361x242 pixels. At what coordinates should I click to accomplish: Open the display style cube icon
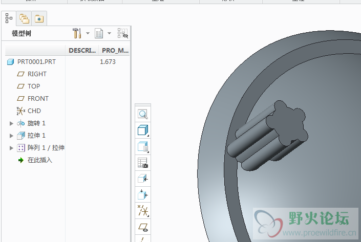[143, 130]
